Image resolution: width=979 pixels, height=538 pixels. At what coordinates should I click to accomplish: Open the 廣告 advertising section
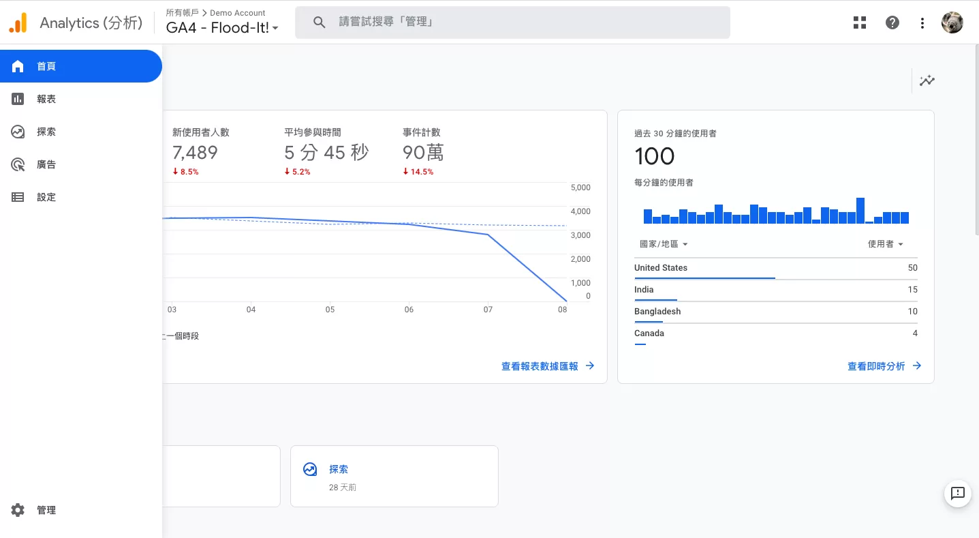tap(80, 164)
